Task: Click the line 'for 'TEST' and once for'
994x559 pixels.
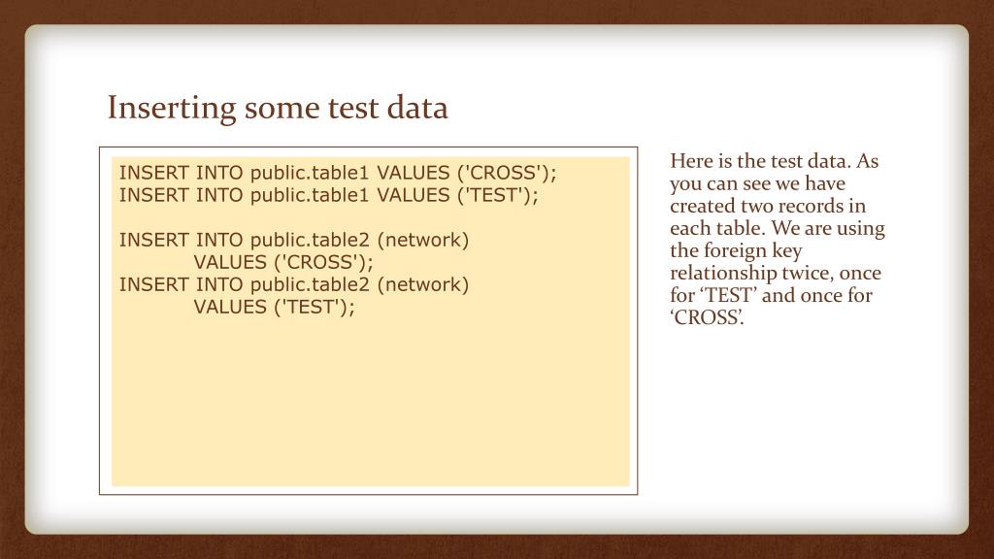Action: pyautogui.click(x=771, y=295)
